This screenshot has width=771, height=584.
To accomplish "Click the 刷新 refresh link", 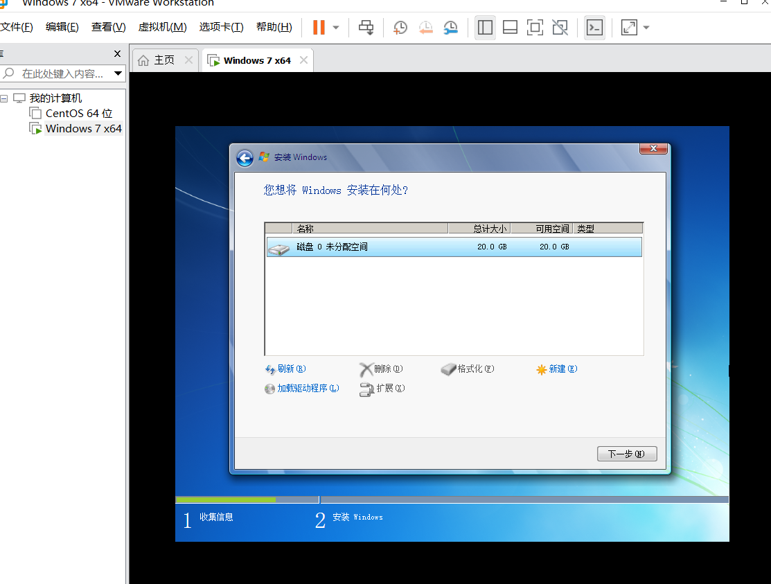I will coord(285,369).
